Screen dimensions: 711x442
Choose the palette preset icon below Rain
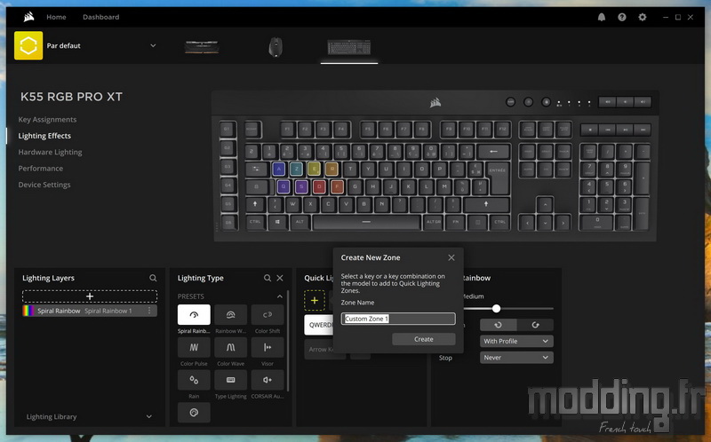tap(194, 413)
